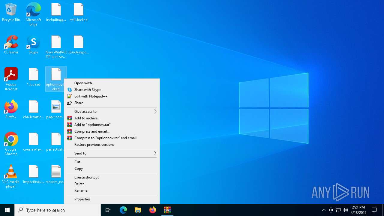
Task: Choose 'Add to archive...' entry
Action: 112,118
